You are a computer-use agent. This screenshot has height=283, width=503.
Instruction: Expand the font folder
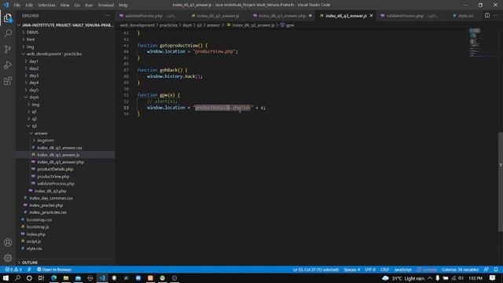pyautogui.click(x=31, y=39)
